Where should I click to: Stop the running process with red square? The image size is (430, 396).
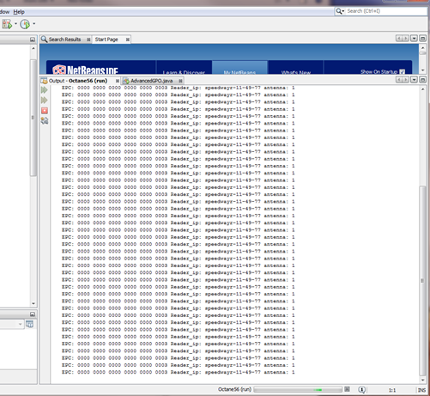pyautogui.click(x=45, y=111)
